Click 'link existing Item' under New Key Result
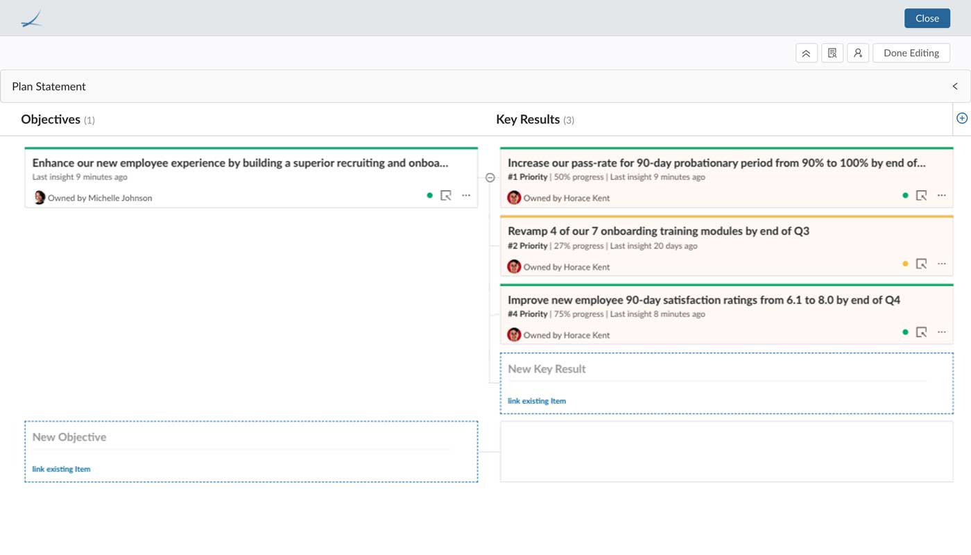Screen dimensions: 971x555 click(x=537, y=401)
